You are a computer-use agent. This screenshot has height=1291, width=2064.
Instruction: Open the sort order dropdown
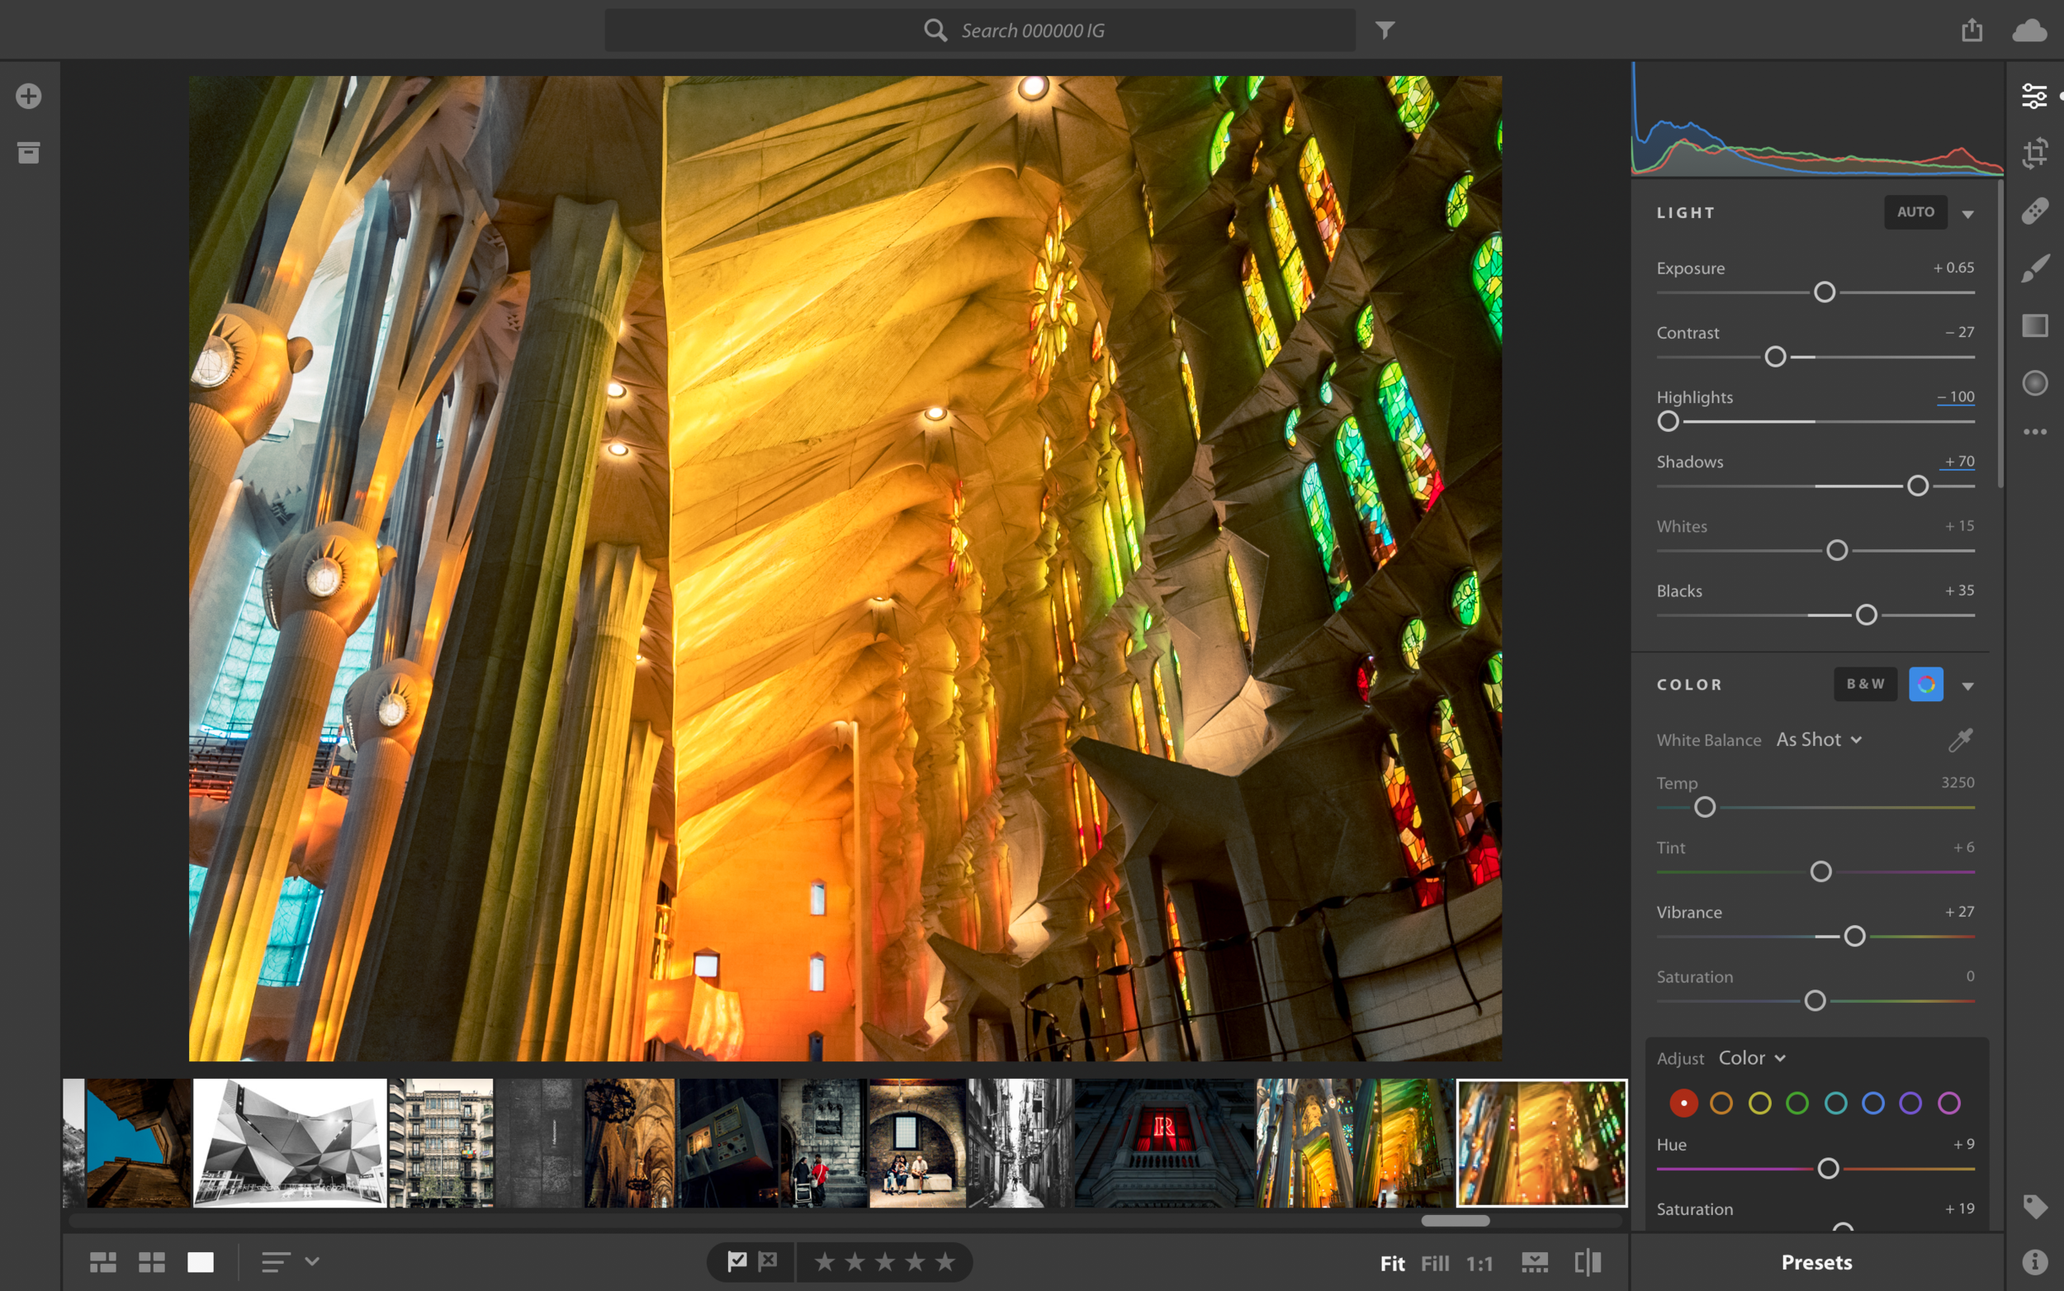[290, 1261]
